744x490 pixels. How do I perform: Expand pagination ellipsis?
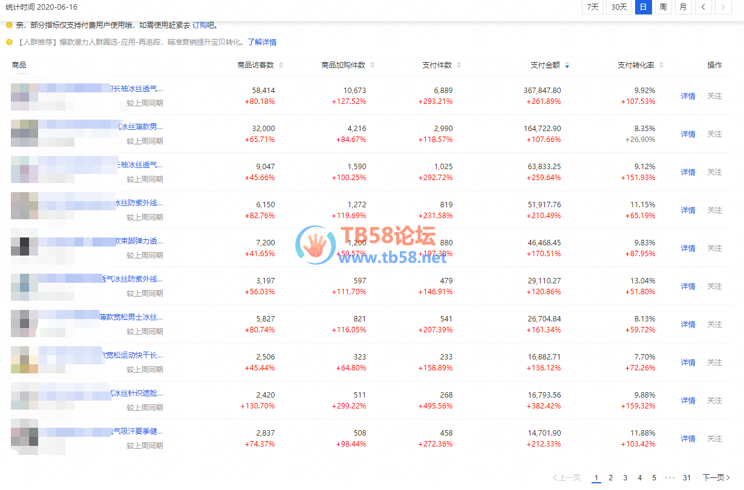pyautogui.click(x=670, y=478)
